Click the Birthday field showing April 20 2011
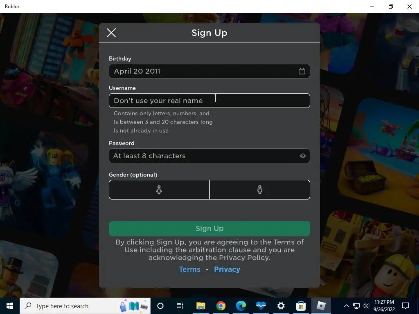This screenshot has height=314, width=419. (209, 71)
